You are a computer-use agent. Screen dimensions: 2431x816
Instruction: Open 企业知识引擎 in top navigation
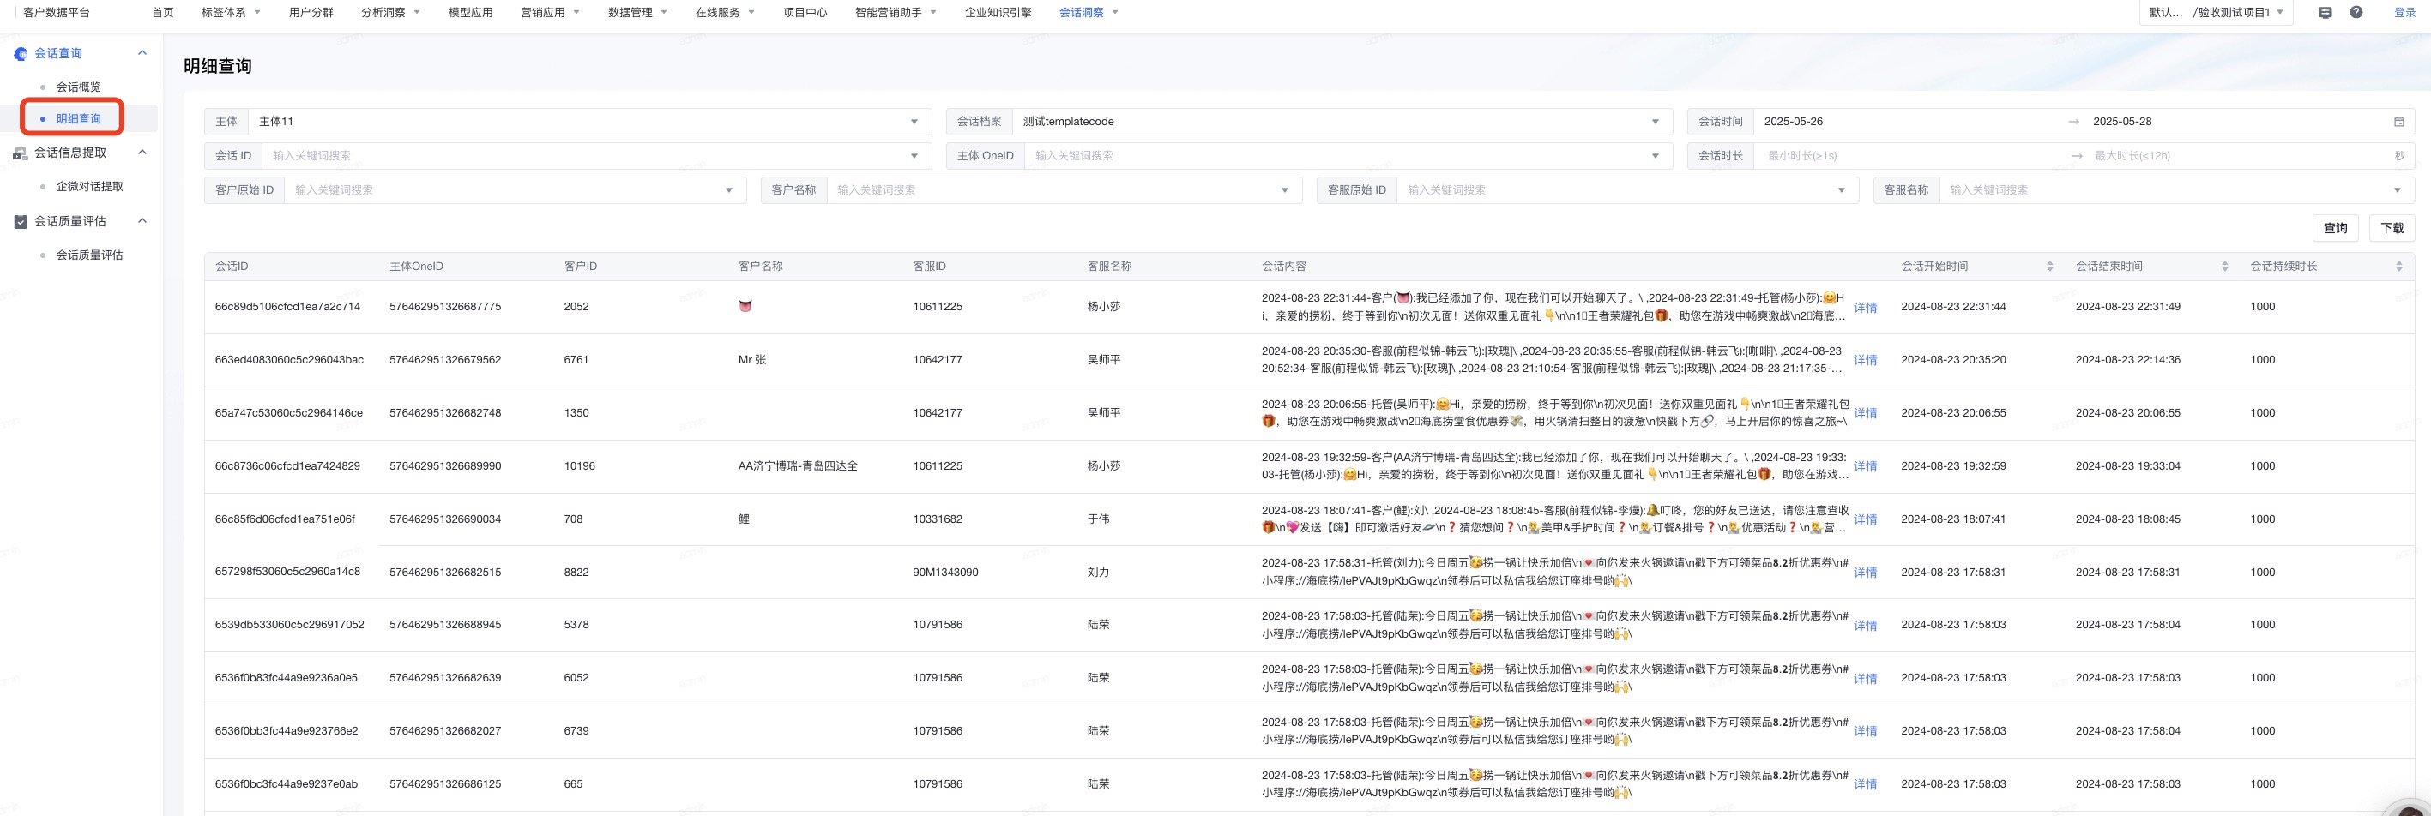(x=998, y=12)
